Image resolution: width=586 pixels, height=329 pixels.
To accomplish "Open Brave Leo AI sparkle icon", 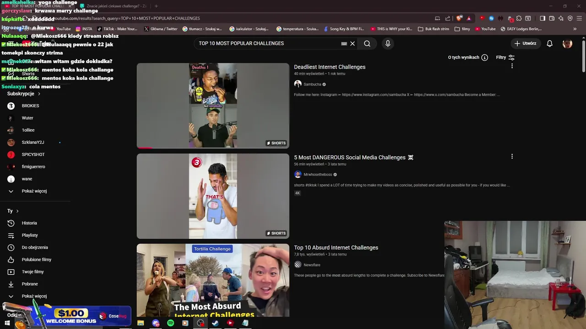I will tap(561, 18).
